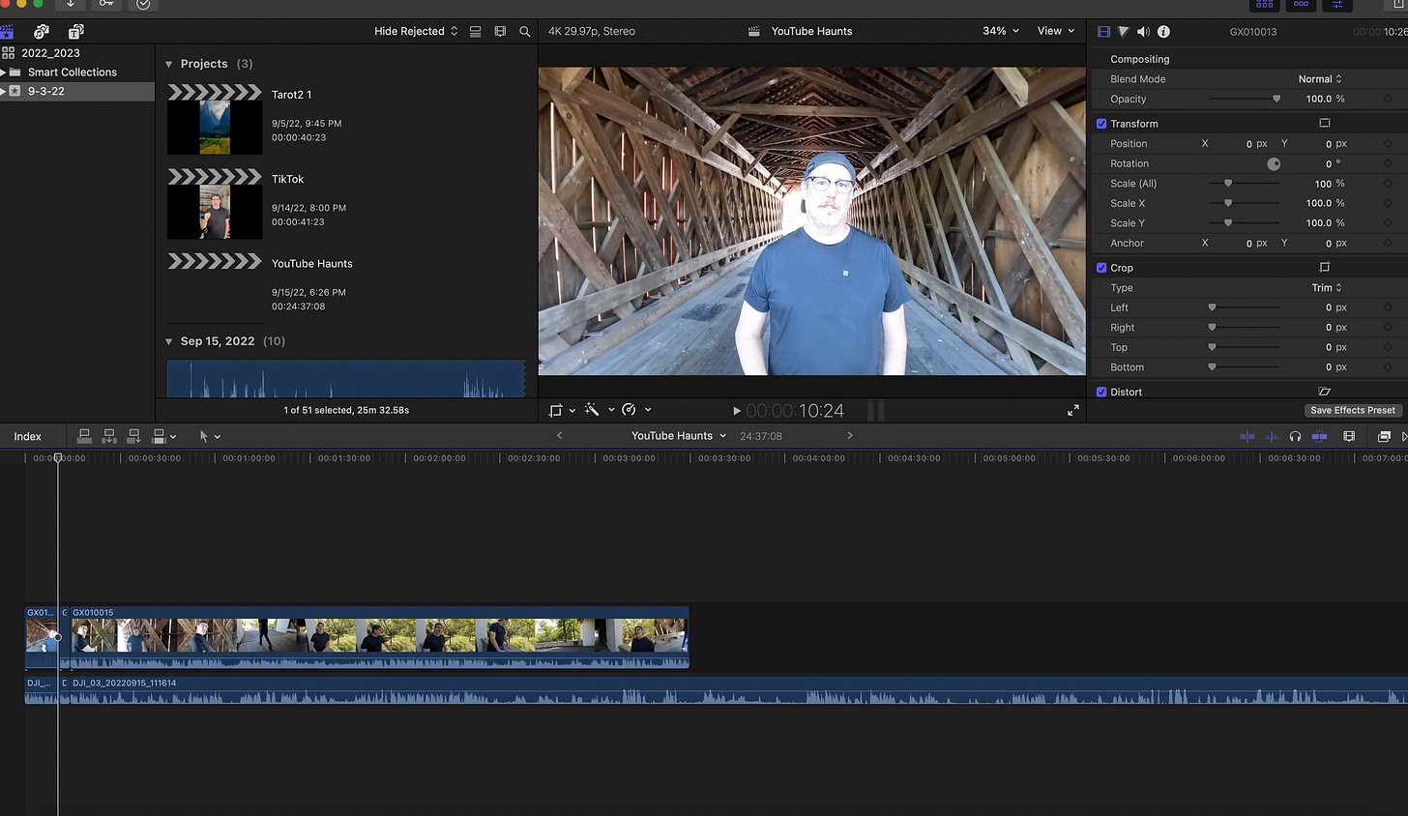Enter full-screen viewer playback
The height and width of the screenshot is (816, 1408).
click(x=1072, y=411)
